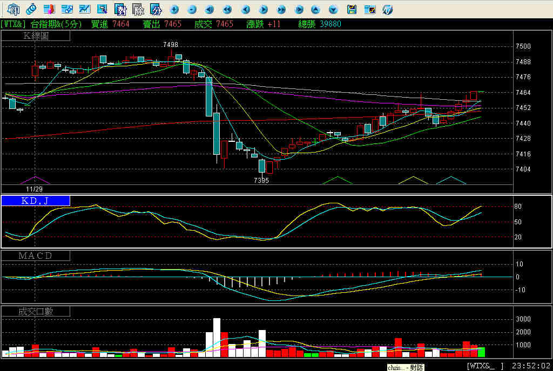Image resolution: width=553 pixels, height=371 pixels.
Task: Zoom out with the minus button
Action: [192, 10]
